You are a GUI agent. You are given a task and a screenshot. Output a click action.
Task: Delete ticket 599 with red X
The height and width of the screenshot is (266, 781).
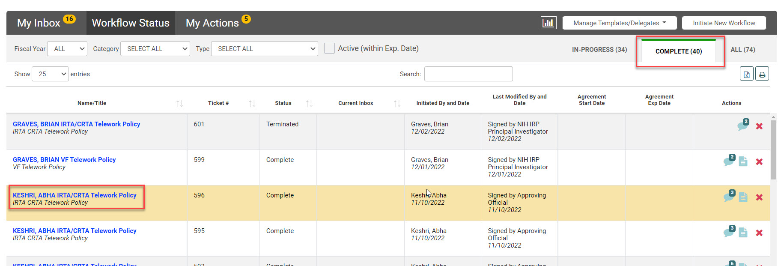(x=759, y=161)
